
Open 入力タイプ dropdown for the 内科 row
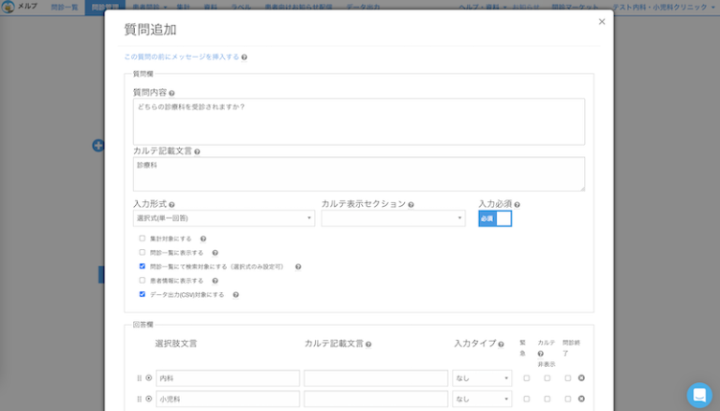(482, 378)
